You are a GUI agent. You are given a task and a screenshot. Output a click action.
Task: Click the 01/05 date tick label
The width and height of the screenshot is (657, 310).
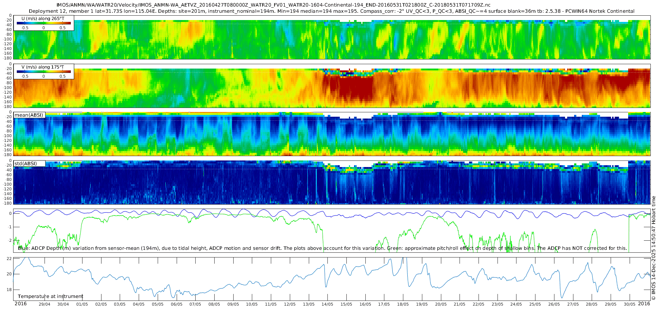(82, 305)
